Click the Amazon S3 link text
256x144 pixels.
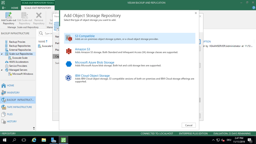point(82,49)
